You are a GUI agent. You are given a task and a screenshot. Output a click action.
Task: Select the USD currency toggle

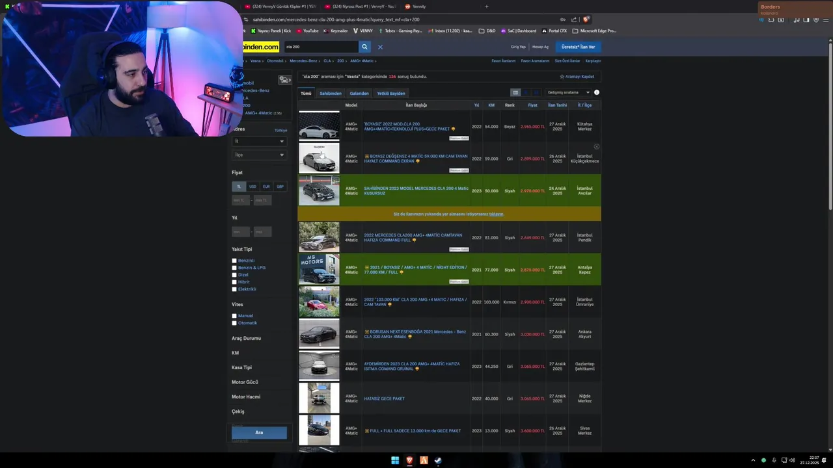point(253,187)
